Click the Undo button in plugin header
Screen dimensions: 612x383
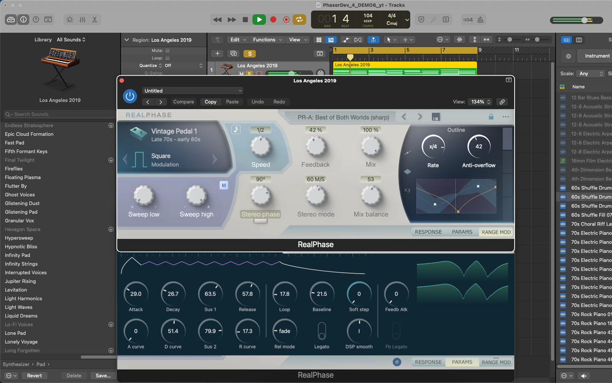(258, 102)
